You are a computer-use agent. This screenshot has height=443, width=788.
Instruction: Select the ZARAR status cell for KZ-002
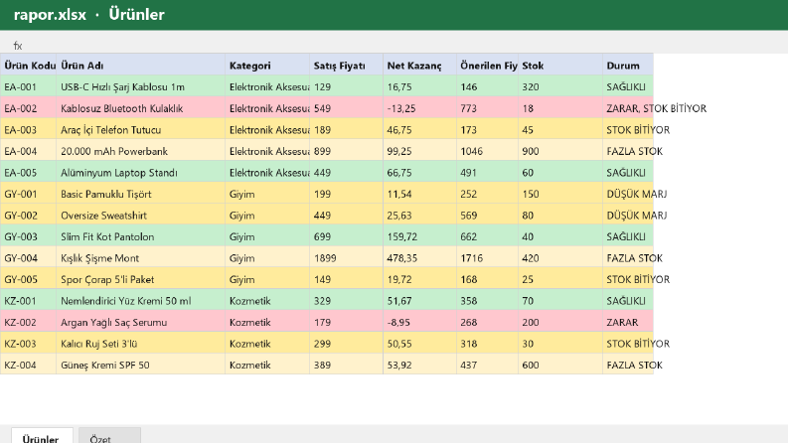pos(628,322)
